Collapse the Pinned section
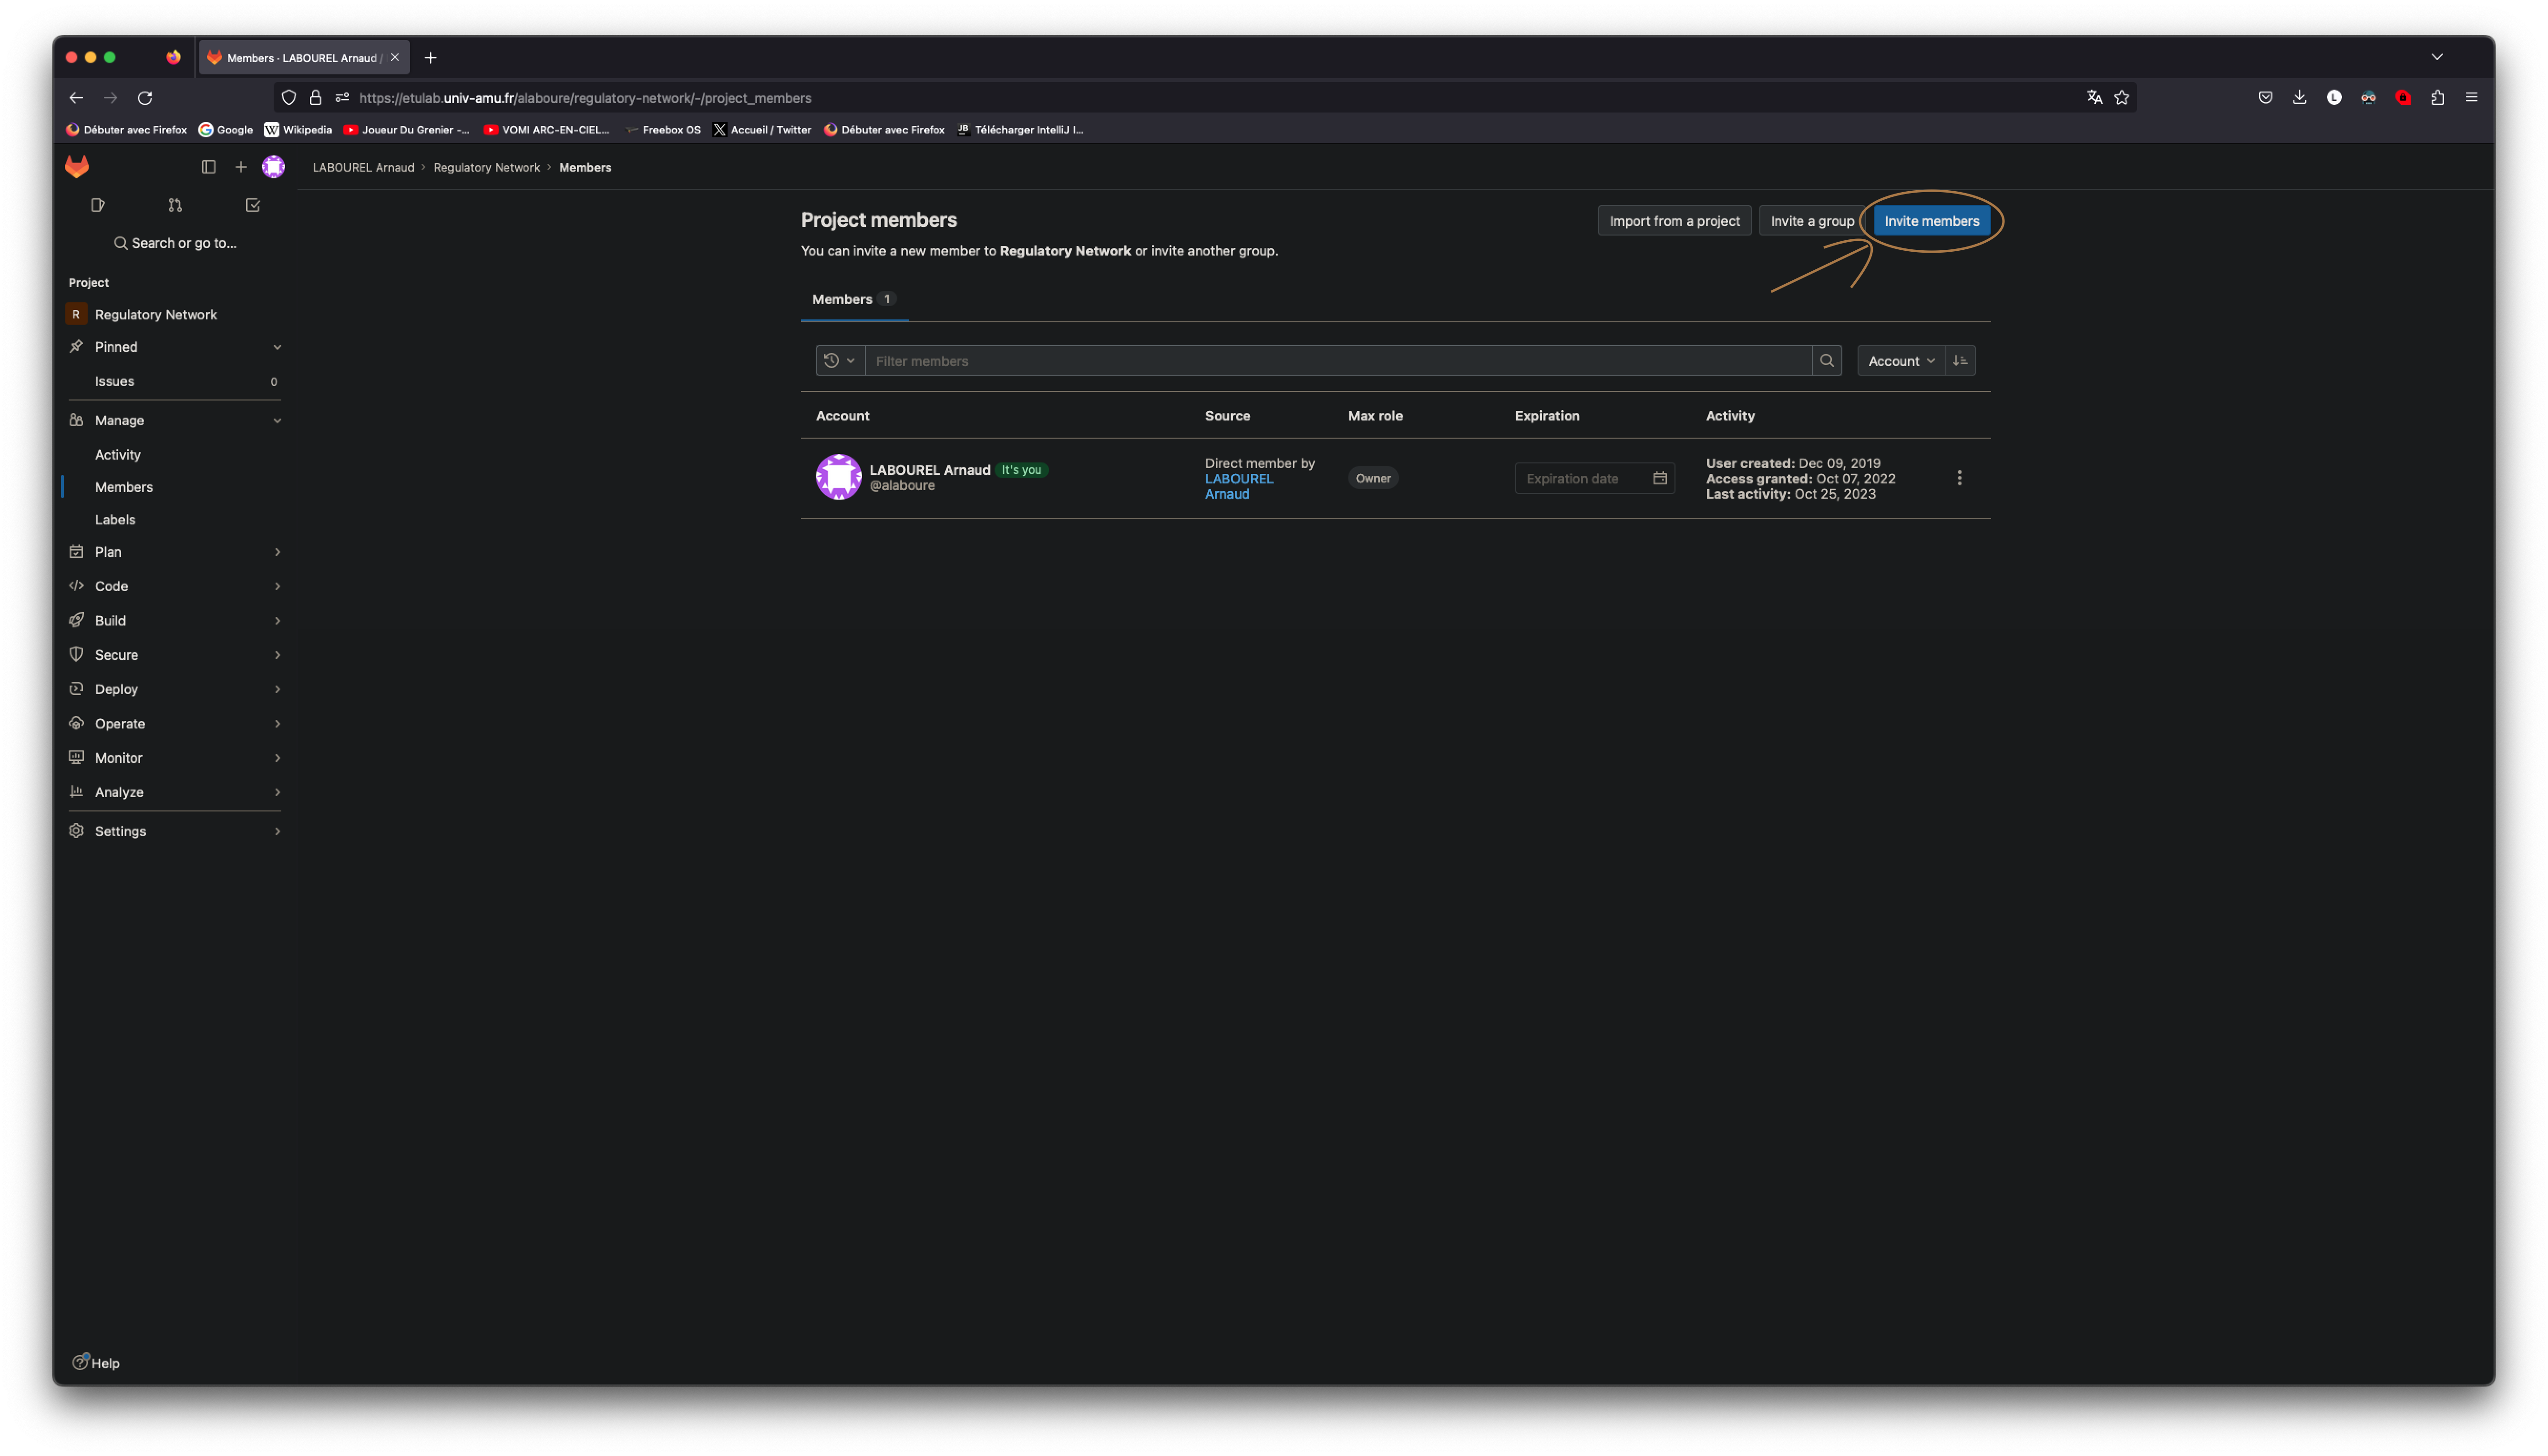 point(176,347)
